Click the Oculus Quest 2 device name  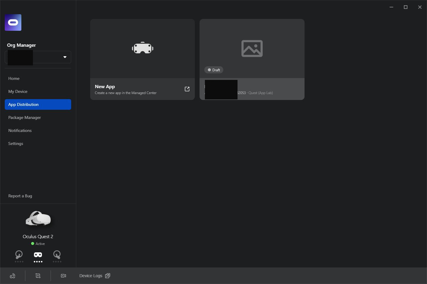click(38, 236)
